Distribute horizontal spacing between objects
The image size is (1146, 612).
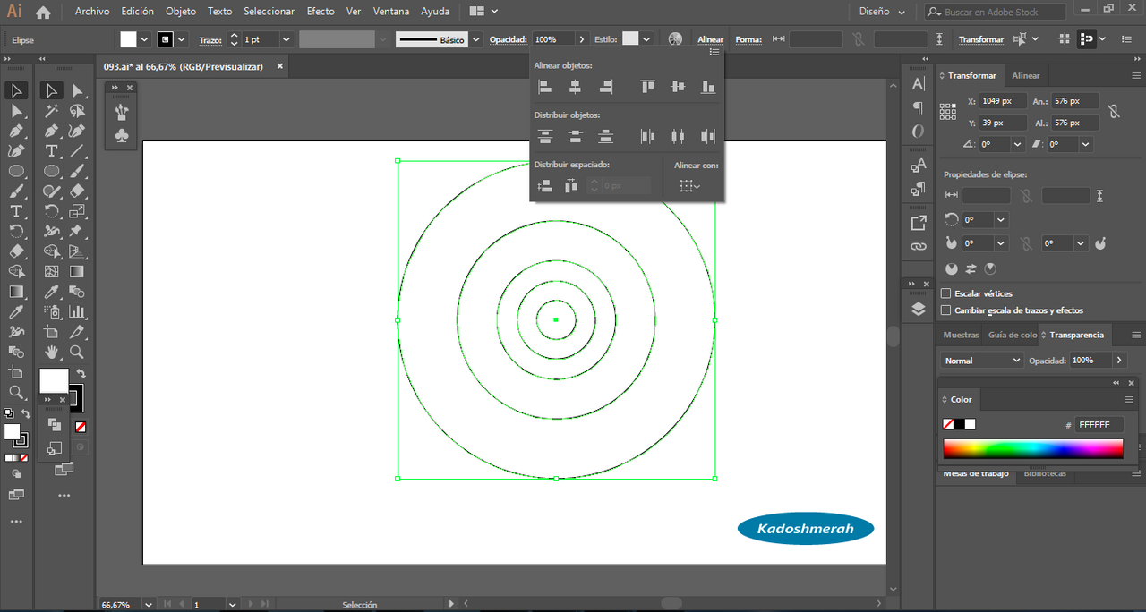571,186
